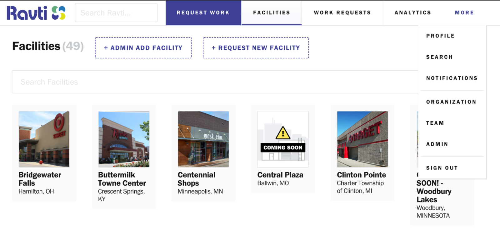500x241 pixels.
Task: Click the Ballwin, MO location text
Action: click(273, 183)
